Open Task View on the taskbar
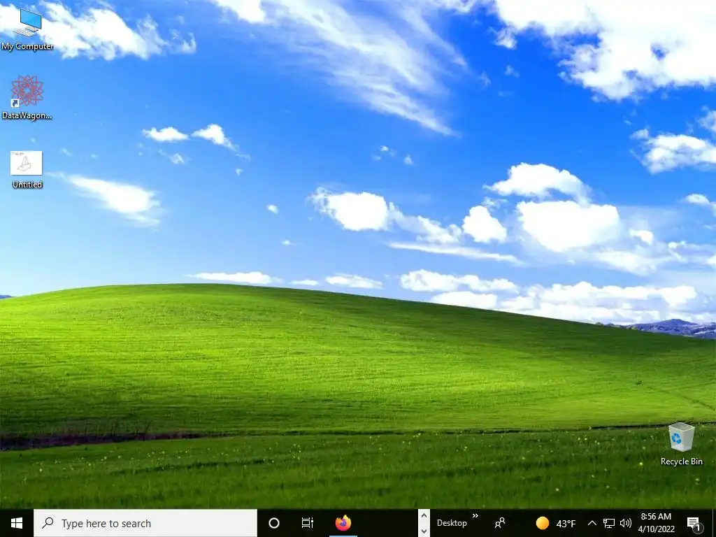 [308, 523]
